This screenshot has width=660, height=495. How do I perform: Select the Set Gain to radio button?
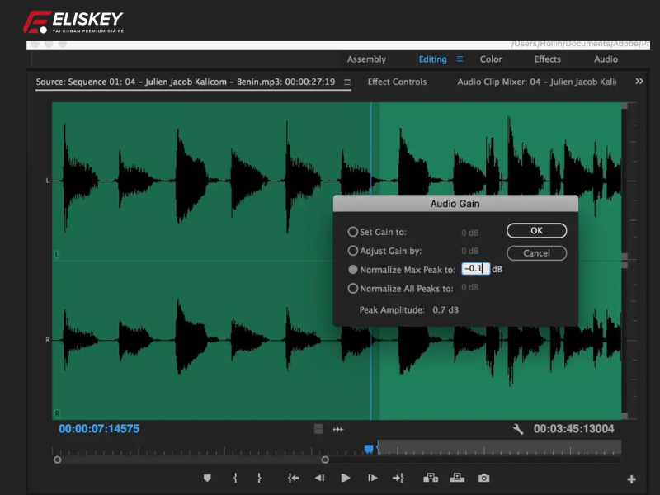click(x=354, y=232)
